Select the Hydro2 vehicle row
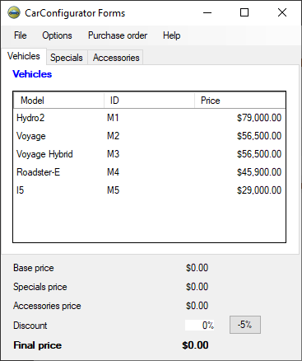 point(149,118)
